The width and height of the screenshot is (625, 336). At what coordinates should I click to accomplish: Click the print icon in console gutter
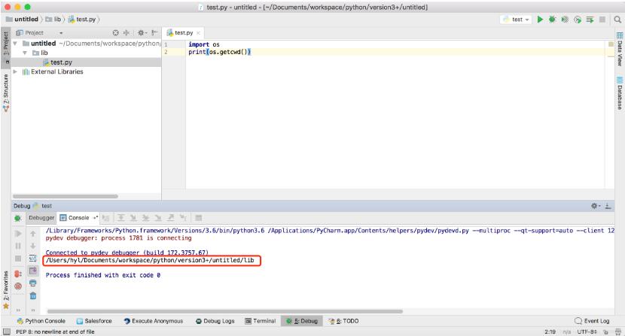click(x=33, y=283)
